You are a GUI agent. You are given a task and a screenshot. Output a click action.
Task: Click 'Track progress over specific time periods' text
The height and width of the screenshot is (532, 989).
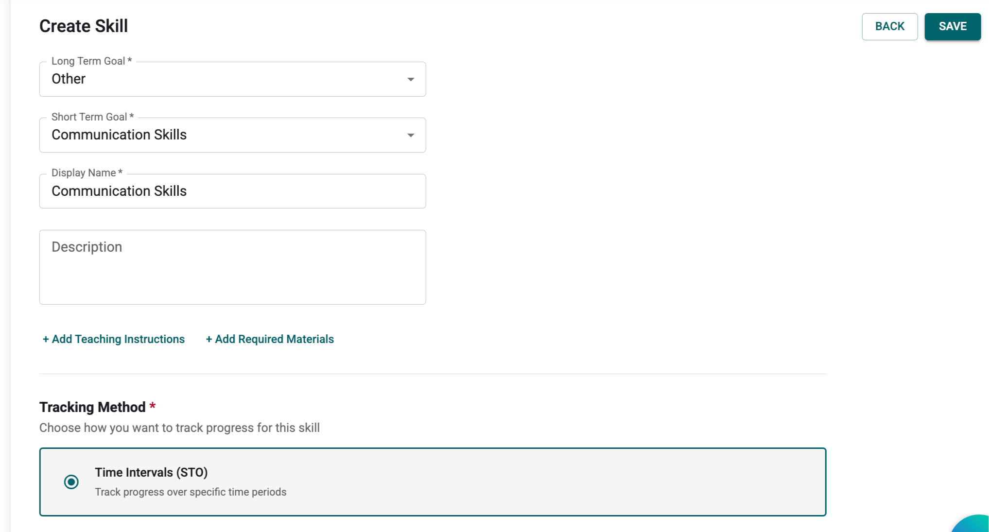191,492
